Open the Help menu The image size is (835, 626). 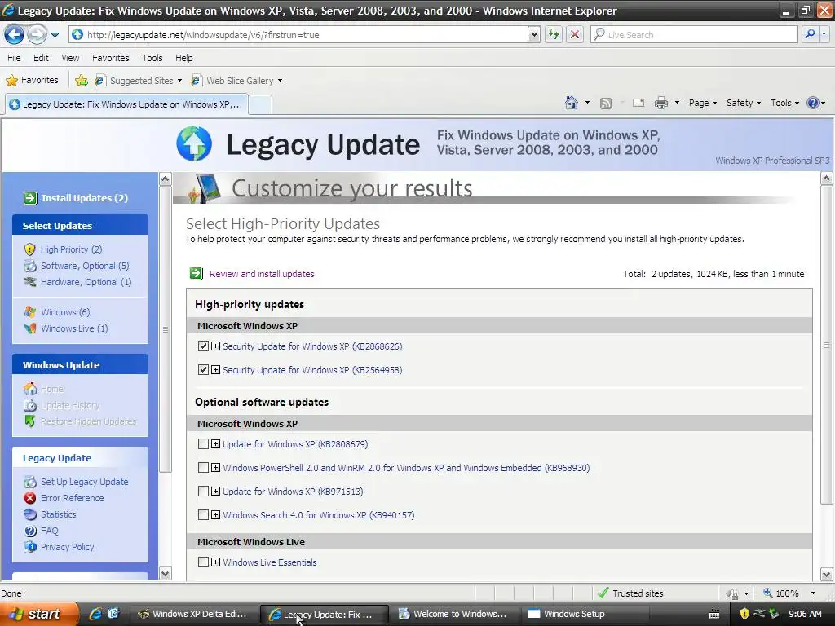[x=184, y=58]
